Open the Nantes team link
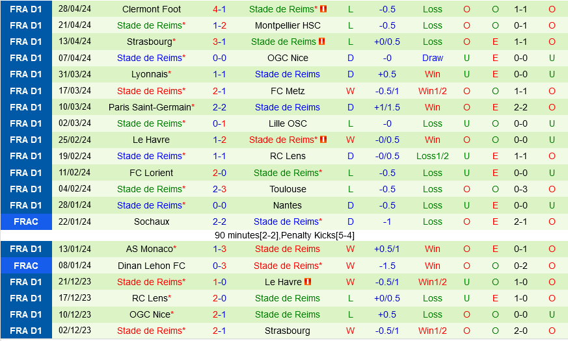Viewport: 568px width, 341px height. click(x=288, y=205)
